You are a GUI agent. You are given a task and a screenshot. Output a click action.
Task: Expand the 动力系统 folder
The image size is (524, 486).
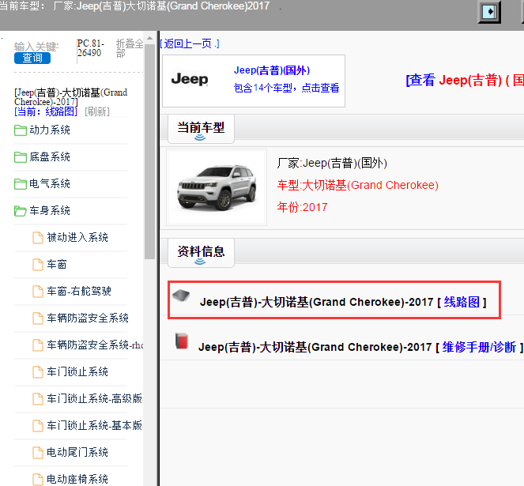click(x=50, y=130)
